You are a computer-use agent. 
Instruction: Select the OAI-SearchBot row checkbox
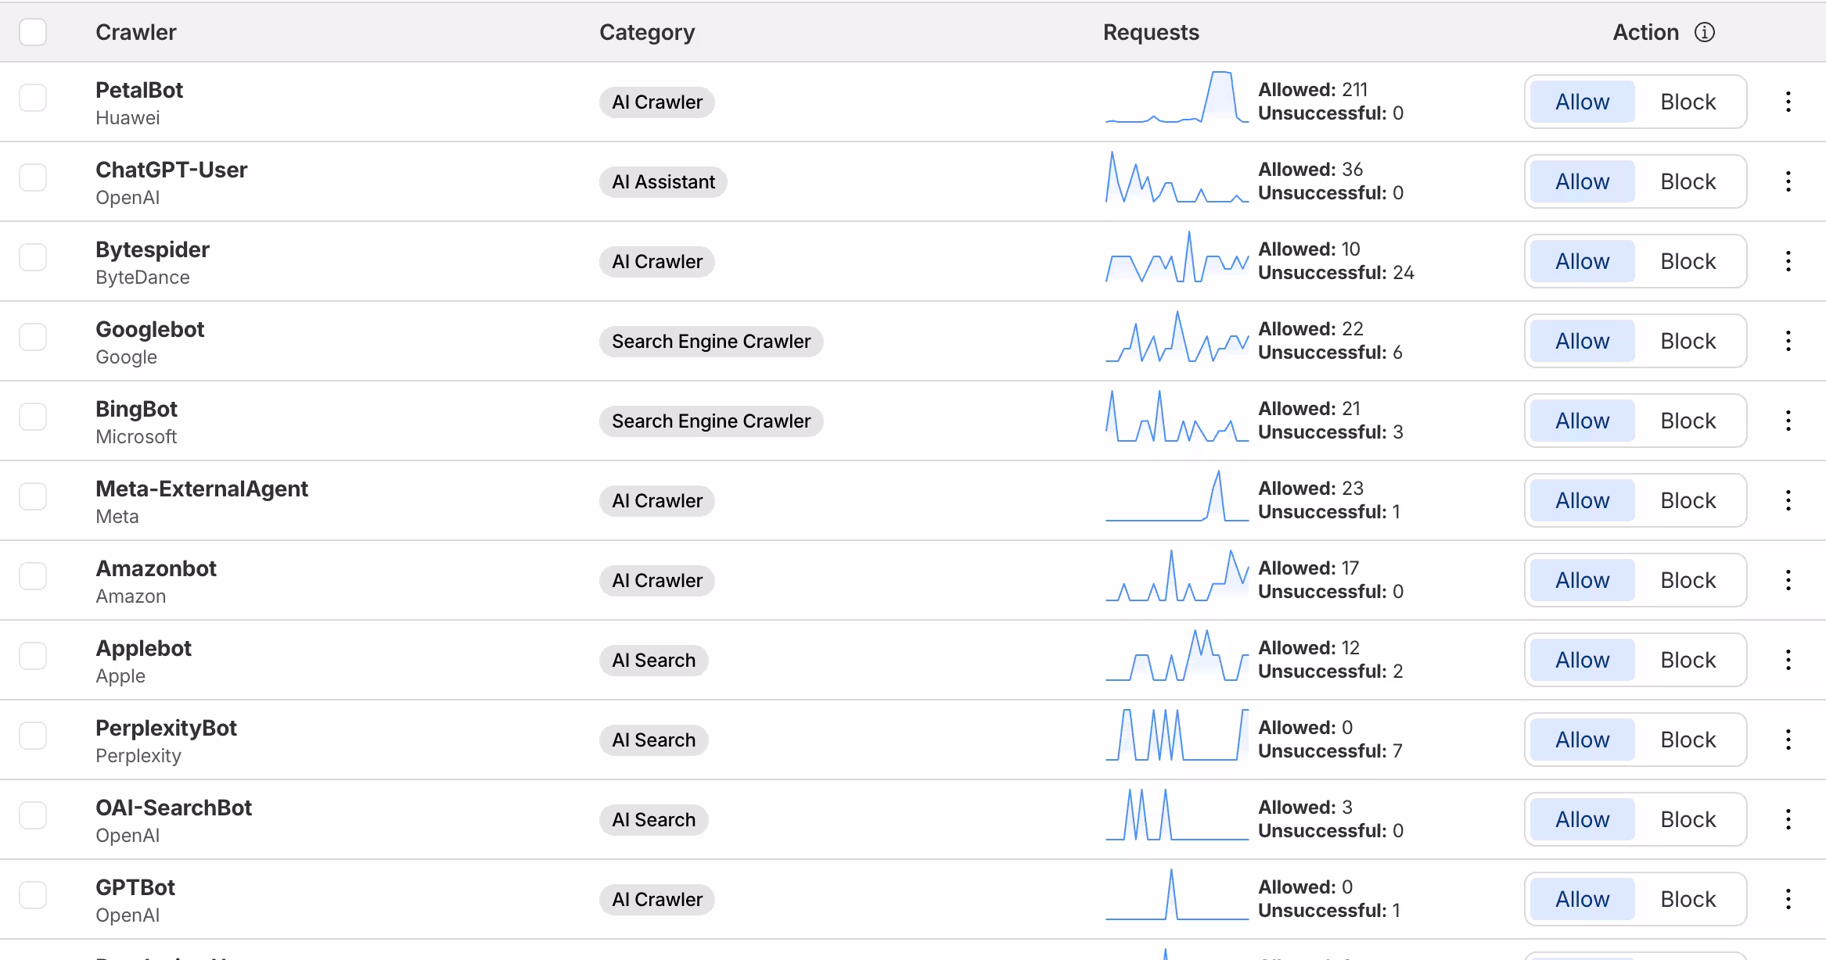[33, 816]
